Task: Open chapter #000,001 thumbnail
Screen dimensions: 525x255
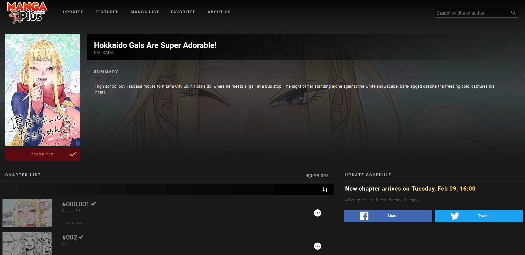Action: (x=27, y=213)
